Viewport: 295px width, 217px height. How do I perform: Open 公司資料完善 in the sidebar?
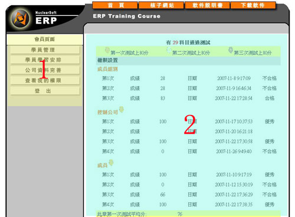(45, 70)
